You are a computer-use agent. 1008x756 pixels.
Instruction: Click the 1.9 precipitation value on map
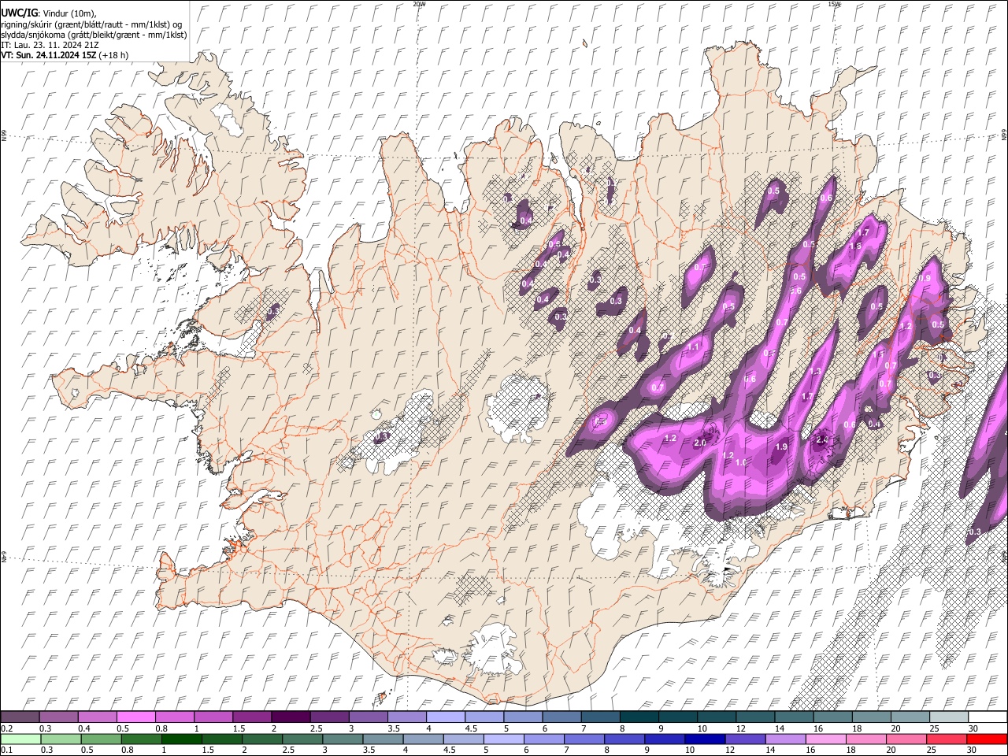[781, 447]
